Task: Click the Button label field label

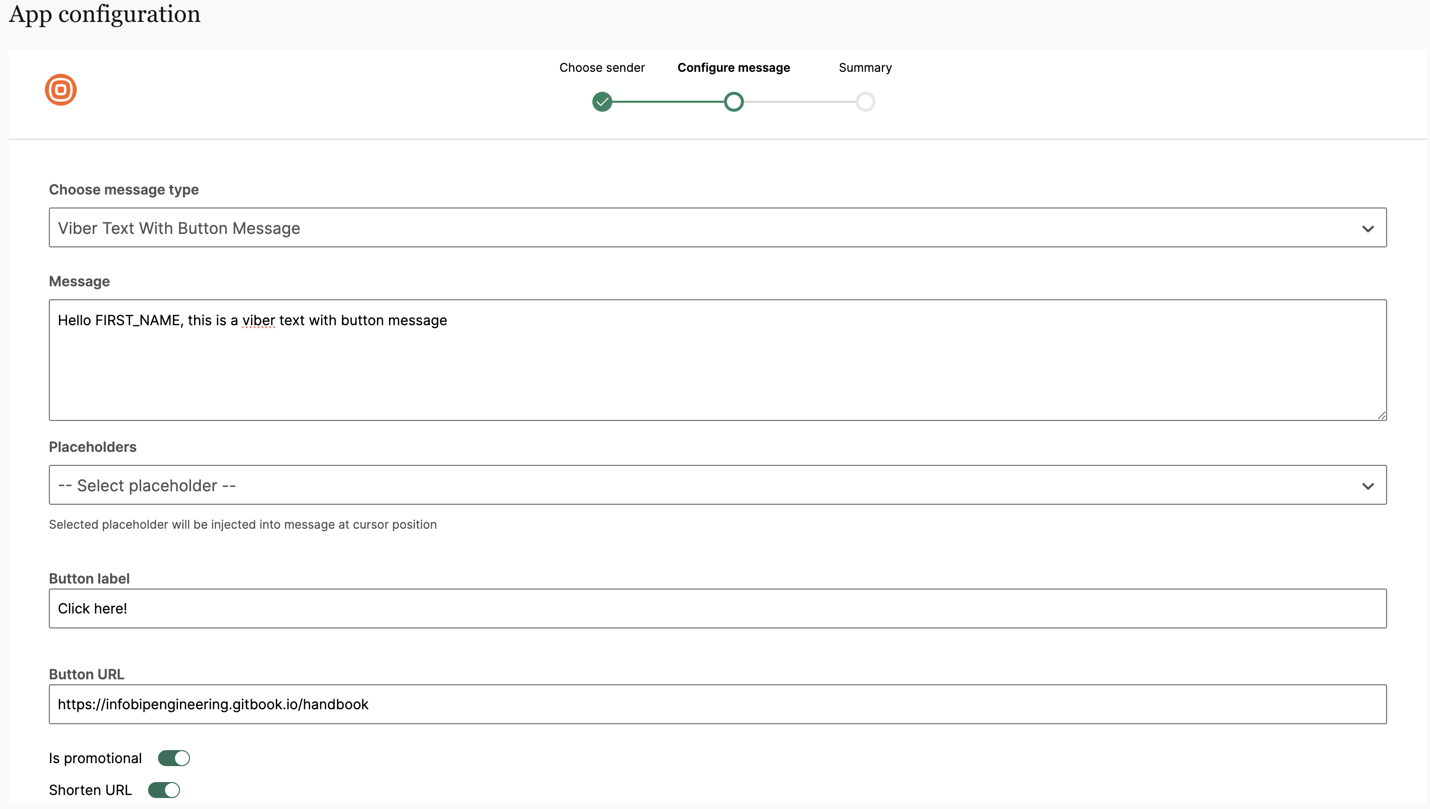Action: (x=89, y=579)
